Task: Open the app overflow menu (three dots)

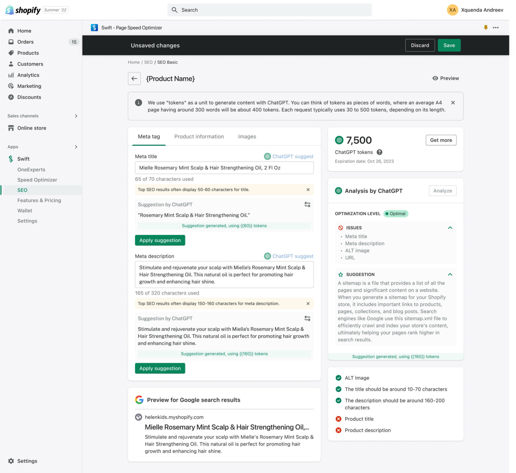Action: coord(496,27)
